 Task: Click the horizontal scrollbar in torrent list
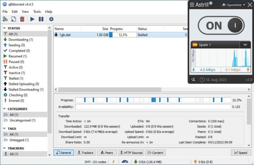[110, 89]
